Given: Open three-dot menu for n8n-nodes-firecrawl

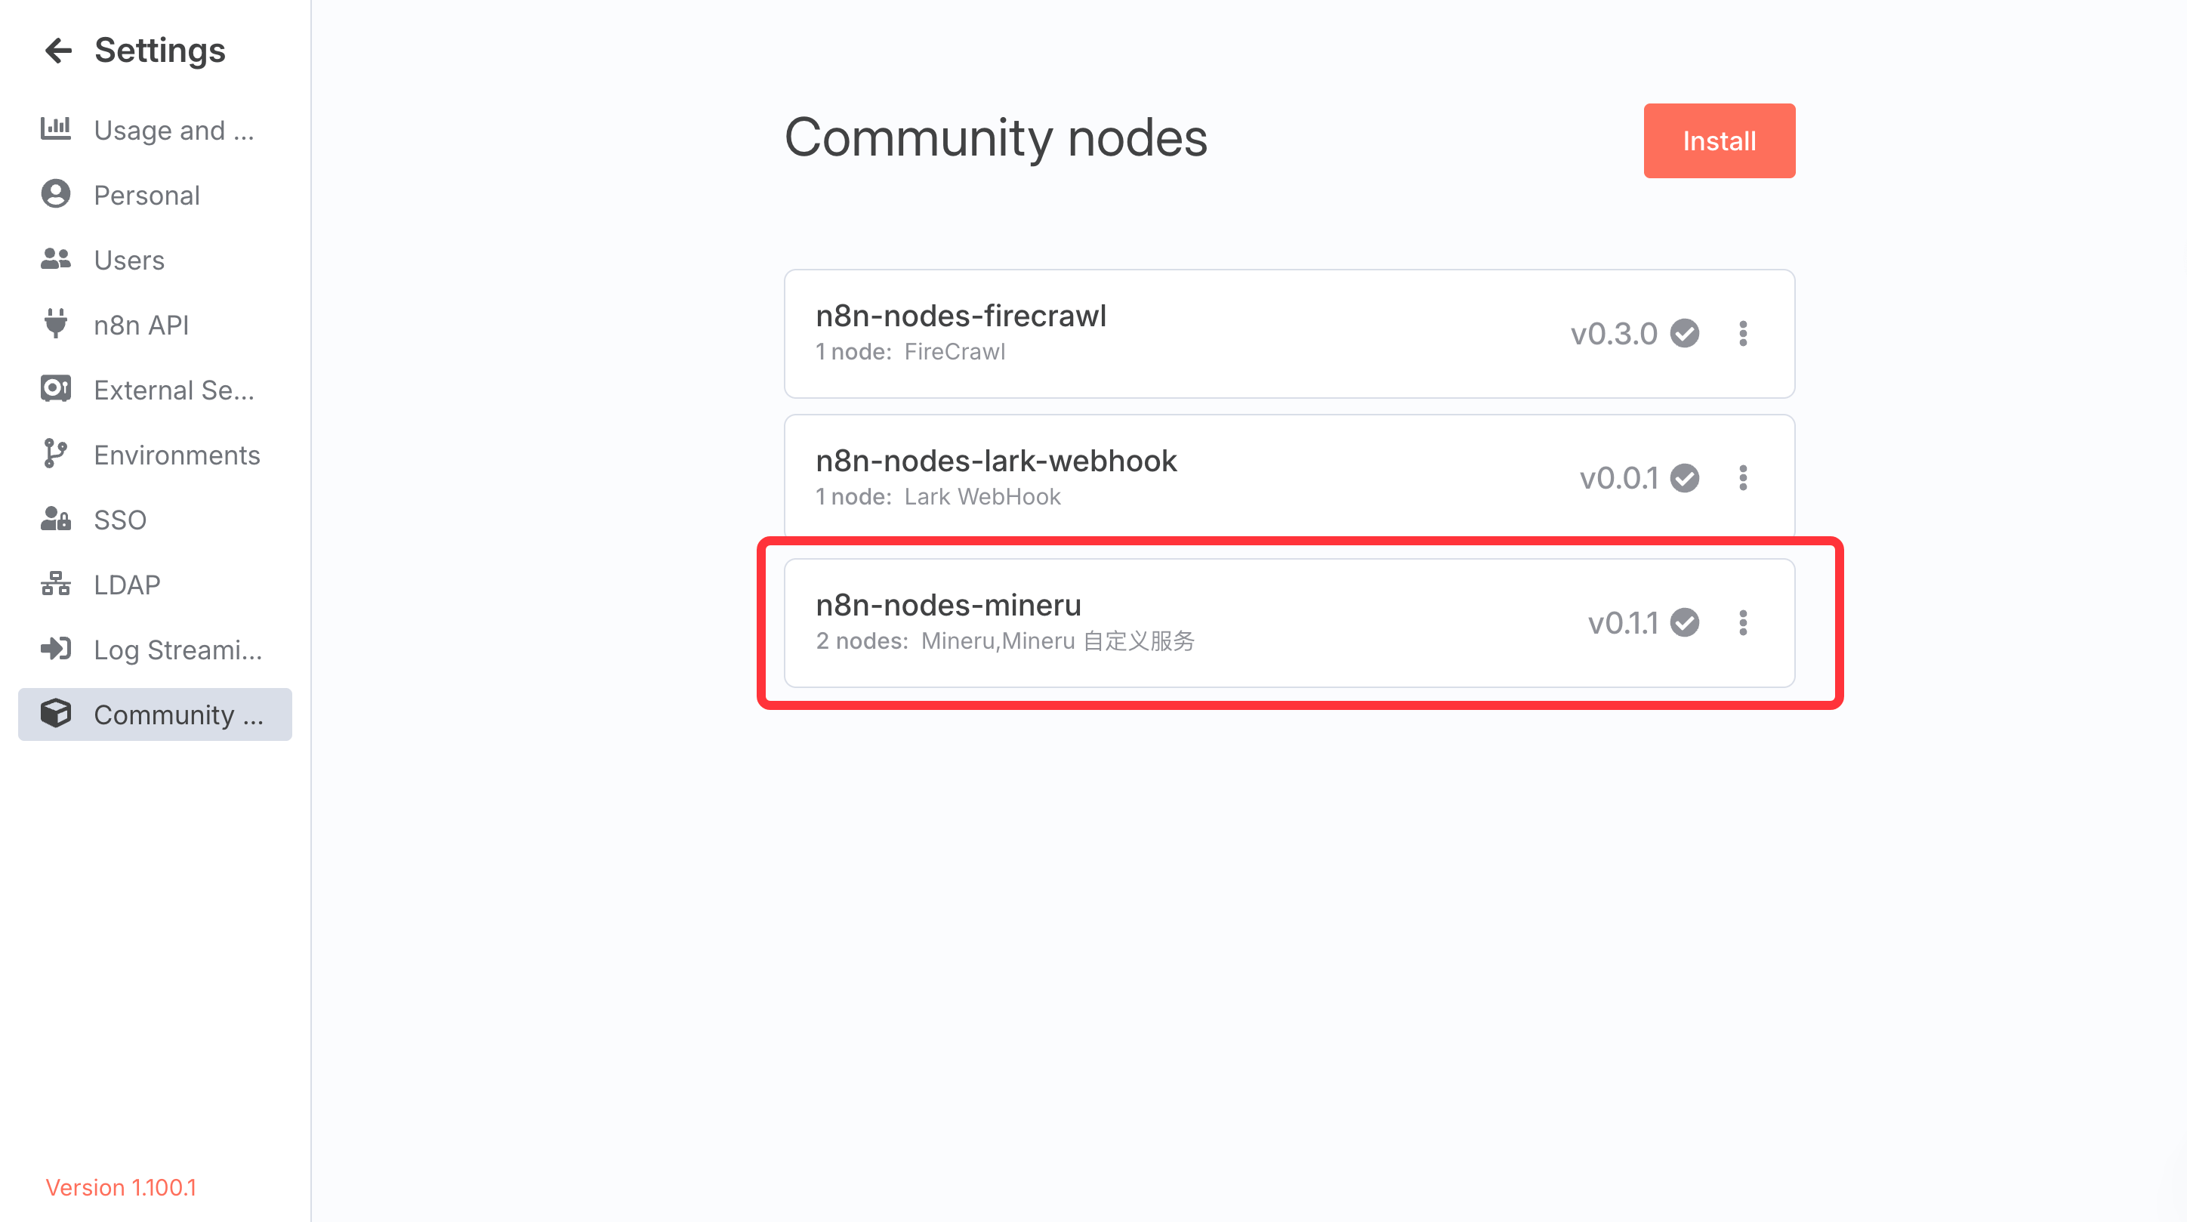Looking at the screenshot, I should (x=1743, y=334).
